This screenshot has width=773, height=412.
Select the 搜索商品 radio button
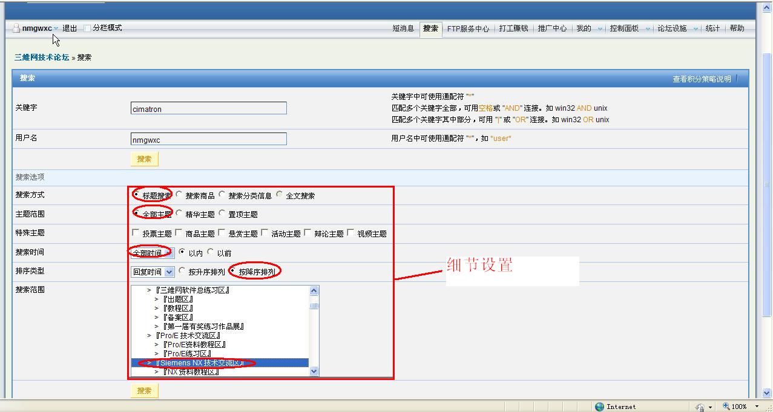[x=179, y=195]
